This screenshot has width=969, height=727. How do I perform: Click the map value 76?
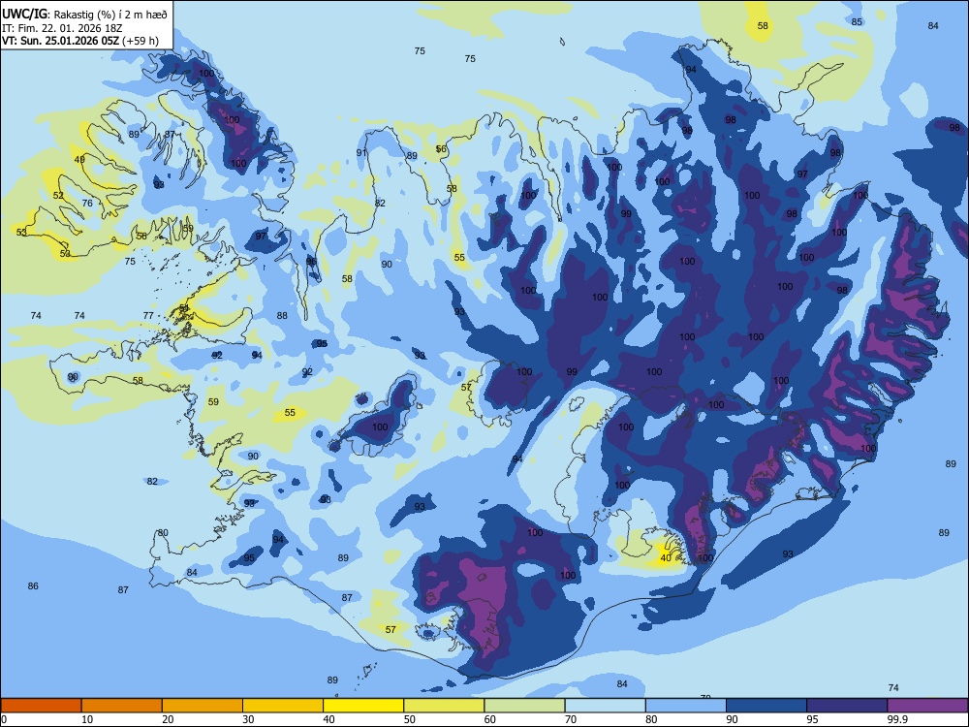tap(87, 203)
